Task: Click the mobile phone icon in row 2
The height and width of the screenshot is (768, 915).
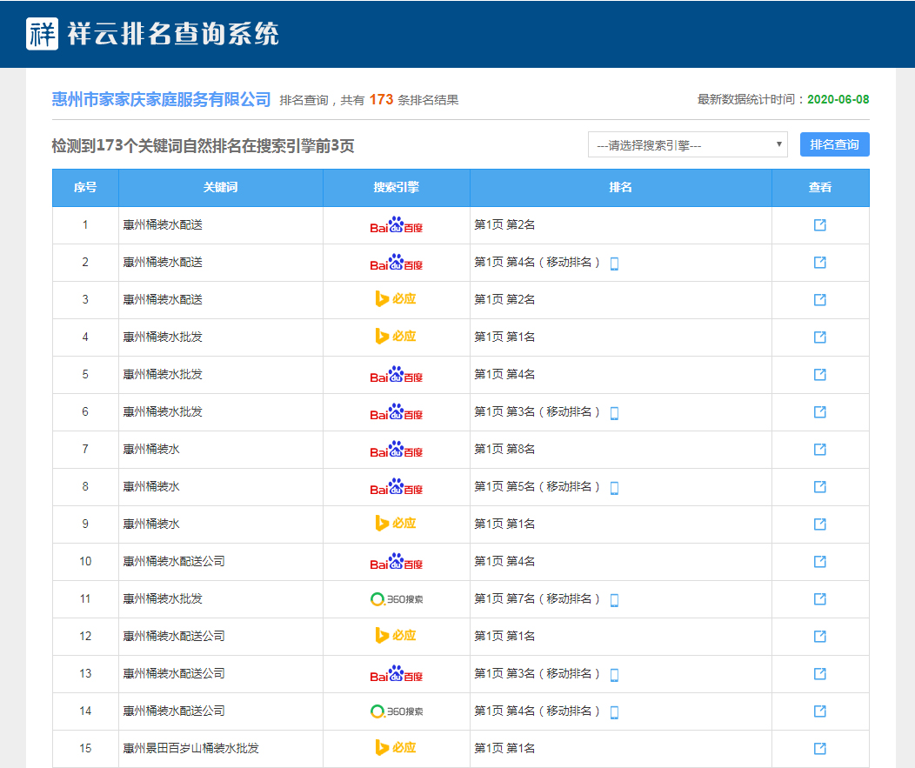Action: click(x=614, y=264)
